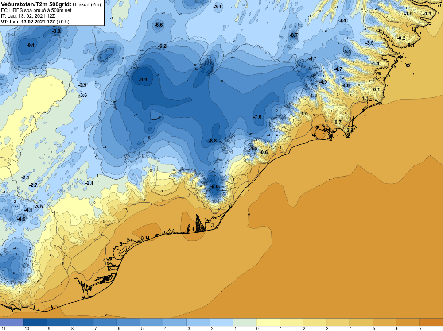Viewport: 443px width, 331px height.
Task: Click the 'IT: Lau. 13. 02. 2021 12Z' line
Action: pyautogui.click(x=28, y=16)
